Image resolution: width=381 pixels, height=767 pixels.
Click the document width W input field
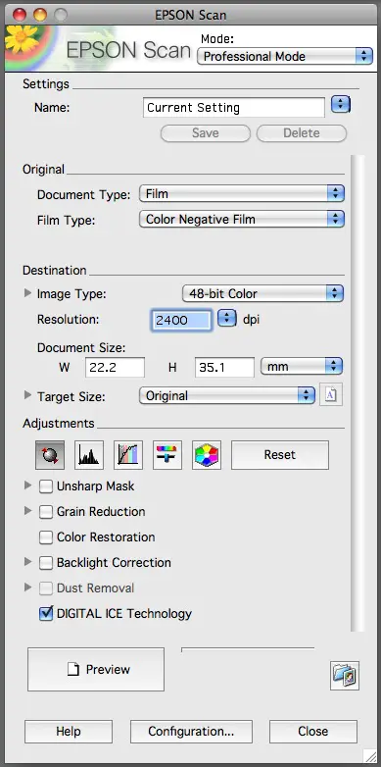[x=115, y=367]
